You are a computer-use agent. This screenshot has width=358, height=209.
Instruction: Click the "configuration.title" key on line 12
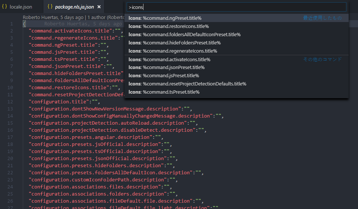pyautogui.click(x=59, y=102)
